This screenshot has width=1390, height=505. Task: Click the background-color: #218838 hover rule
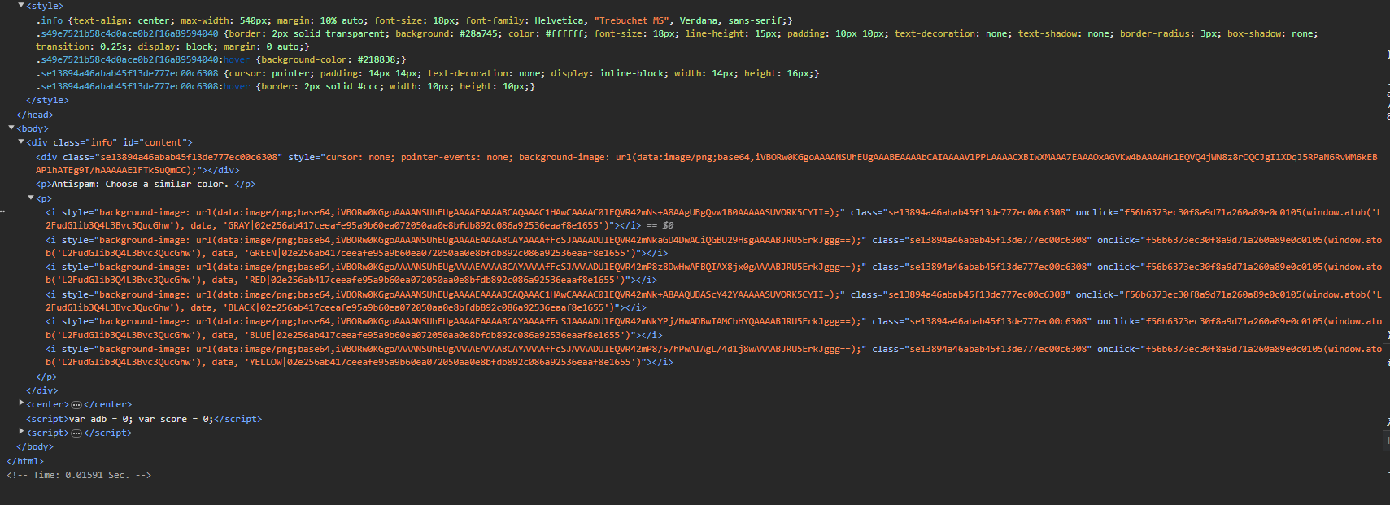220,59
